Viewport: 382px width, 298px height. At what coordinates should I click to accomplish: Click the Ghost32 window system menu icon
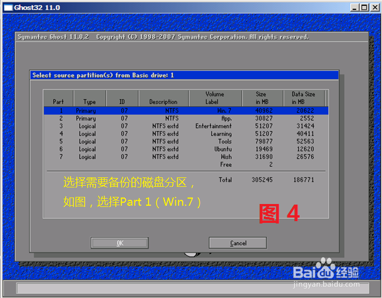point(8,8)
